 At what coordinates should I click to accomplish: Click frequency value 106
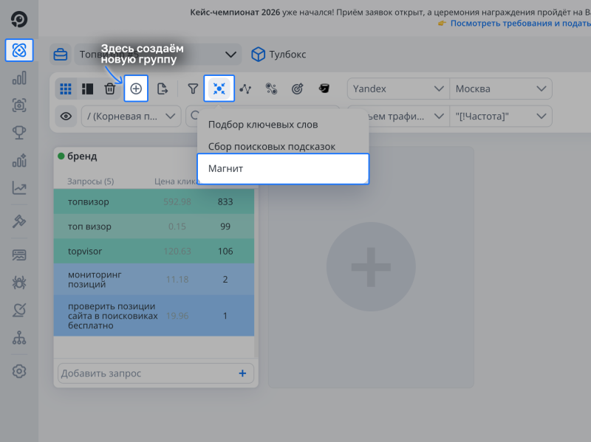225,251
